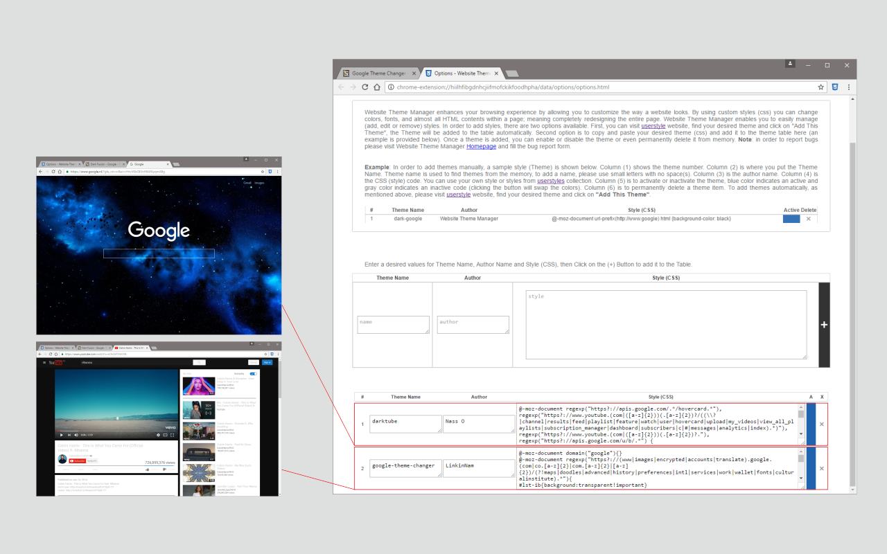Click the page info icon in the address bar
Viewport: 887px width, 554px height.
(x=390, y=87)
